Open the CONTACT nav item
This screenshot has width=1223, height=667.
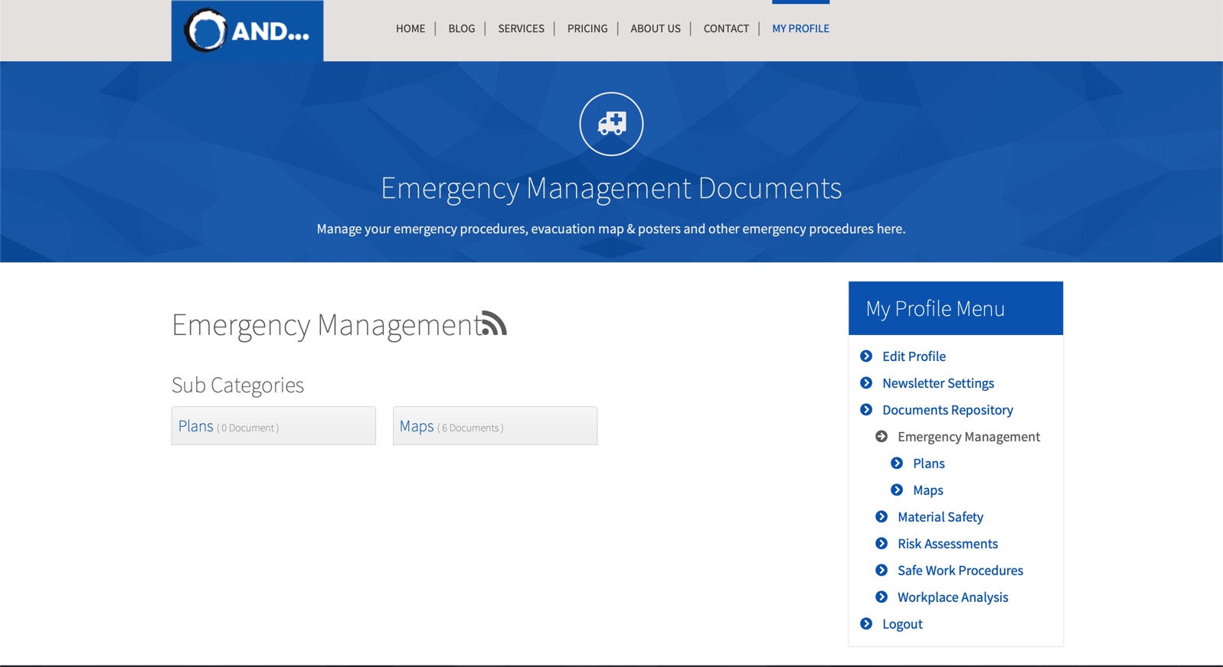(x=726, y=28)
